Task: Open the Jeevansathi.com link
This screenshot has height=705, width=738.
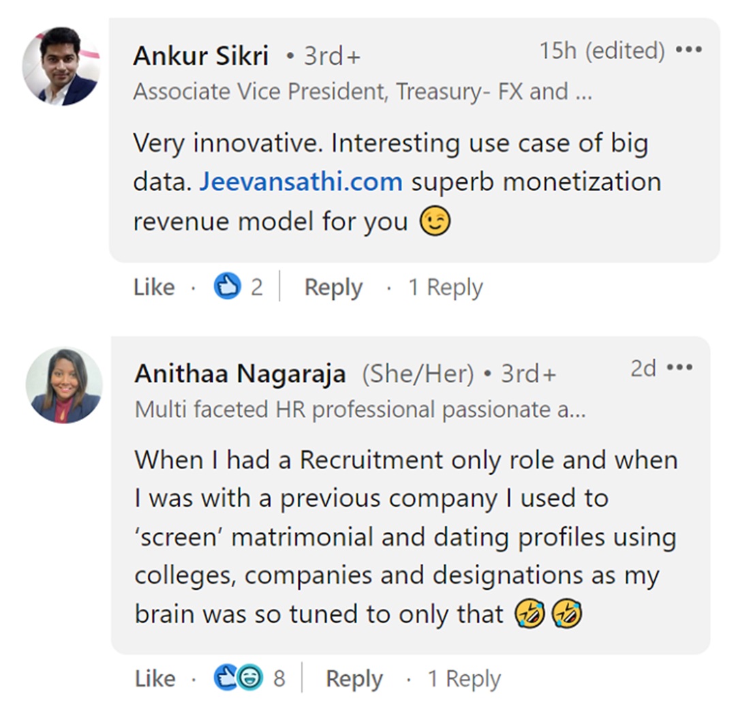Action: tap(301, 182)
